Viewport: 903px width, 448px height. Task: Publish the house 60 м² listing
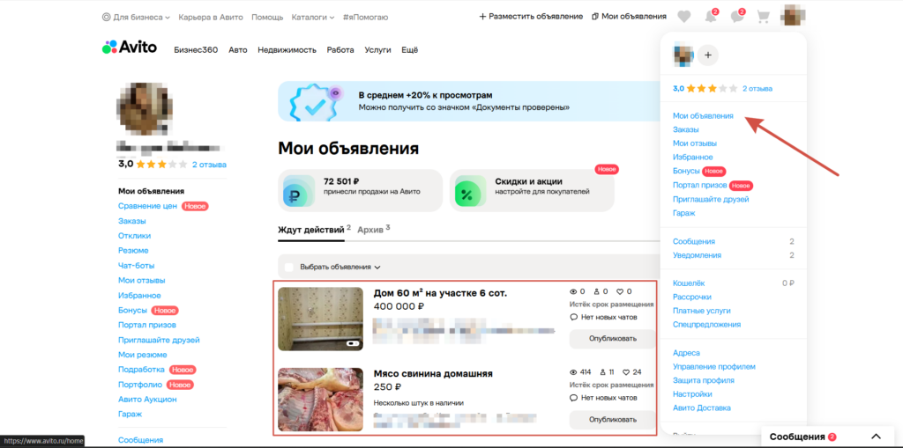tap(613, 339)
